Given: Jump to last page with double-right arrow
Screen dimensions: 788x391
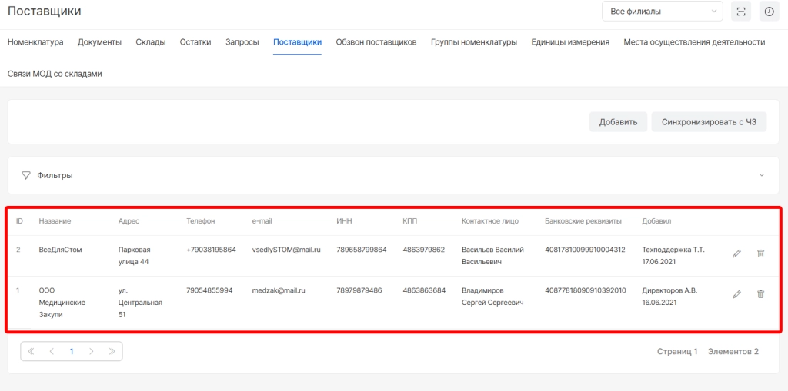Looking at the screenshot, I should pos(112,351).
